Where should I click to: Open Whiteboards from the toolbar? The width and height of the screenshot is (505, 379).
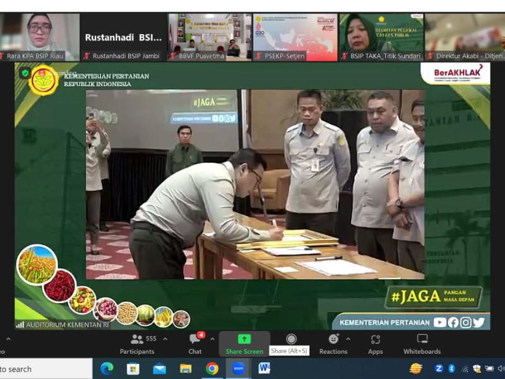tap(422, 343)
